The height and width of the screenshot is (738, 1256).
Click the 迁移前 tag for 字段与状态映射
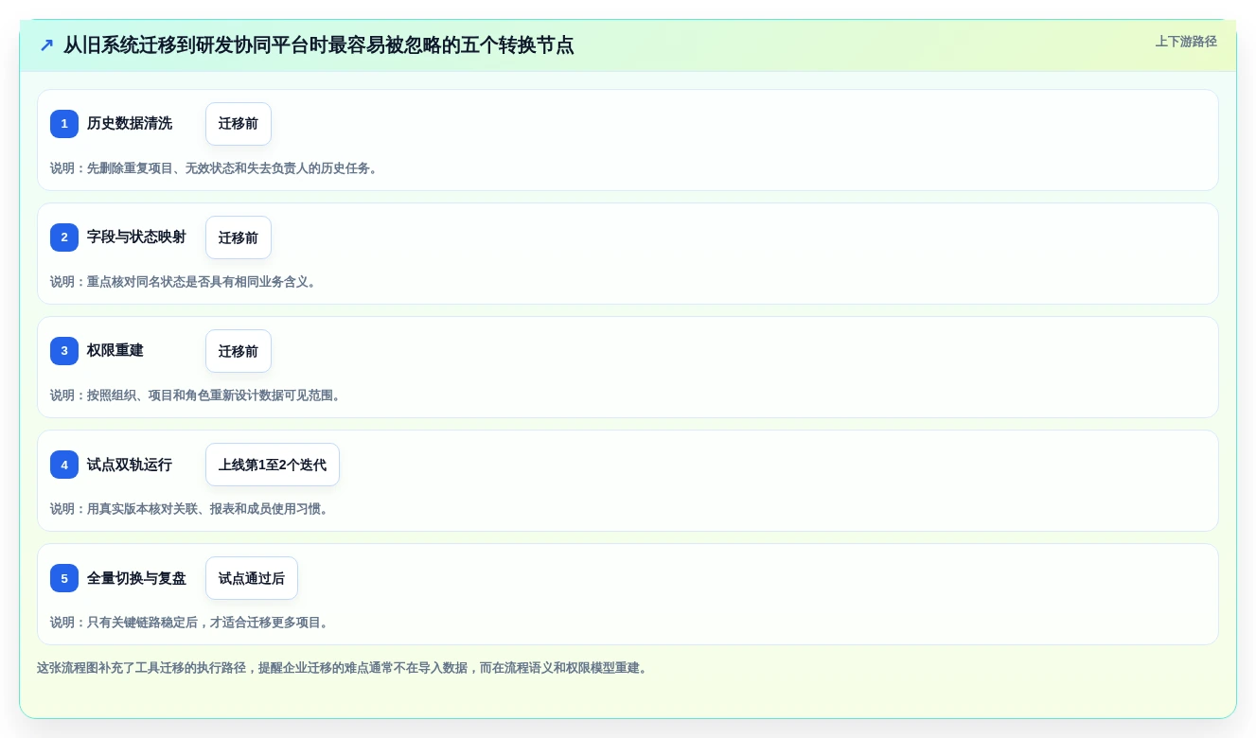point(239,237)
